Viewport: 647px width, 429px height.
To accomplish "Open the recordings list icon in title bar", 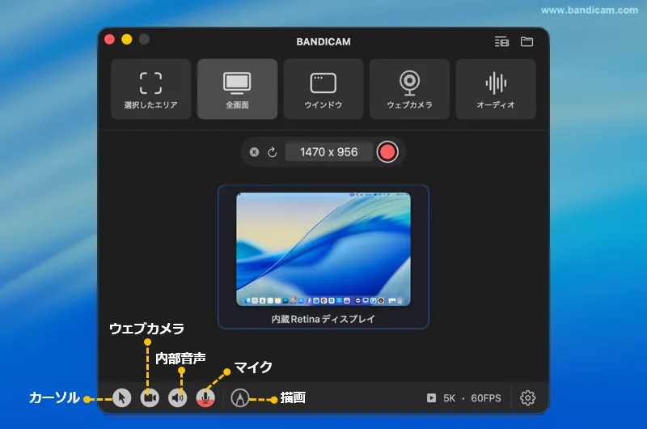I will [x=501, y=42].
